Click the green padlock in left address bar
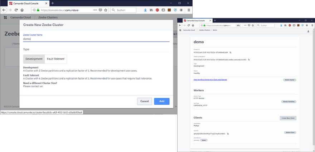The image size is (315, 152). click(x=38, y=10)
